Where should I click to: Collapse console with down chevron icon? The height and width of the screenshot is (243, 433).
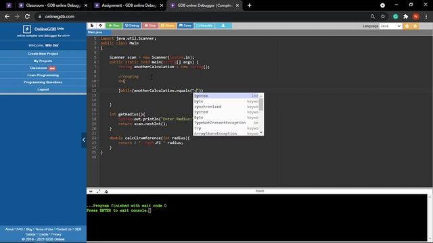pyautogui.click(x=91, y=191)
